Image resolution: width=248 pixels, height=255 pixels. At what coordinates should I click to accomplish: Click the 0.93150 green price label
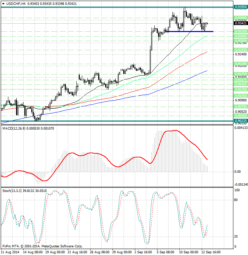coord(241,31)
